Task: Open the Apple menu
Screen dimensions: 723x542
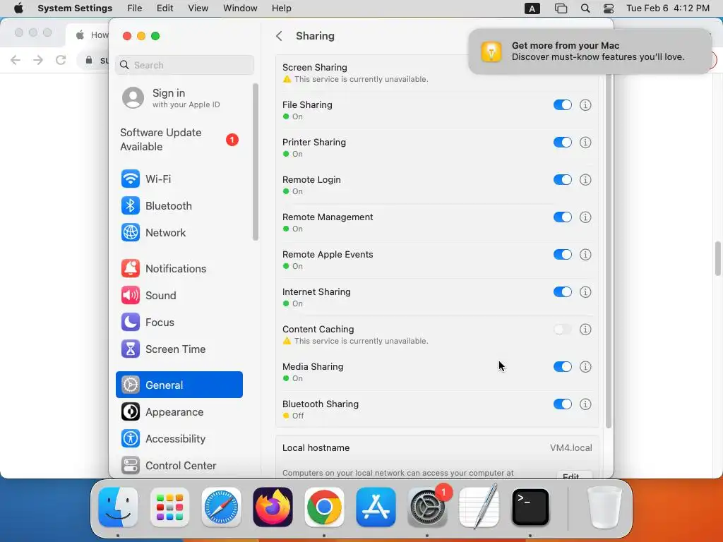Action: coord(18,8)
